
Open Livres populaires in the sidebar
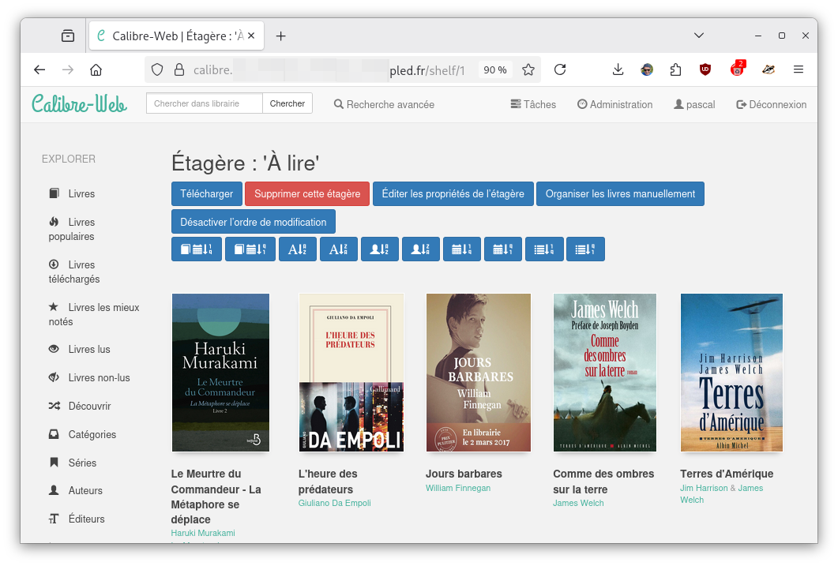click(x=72, y=229)
